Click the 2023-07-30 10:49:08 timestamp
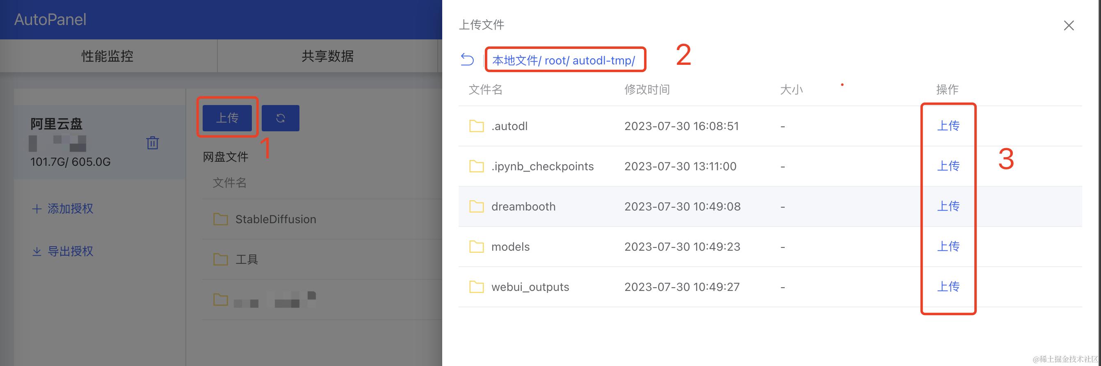Viewport: 1101px width, 366px height. 683,206
